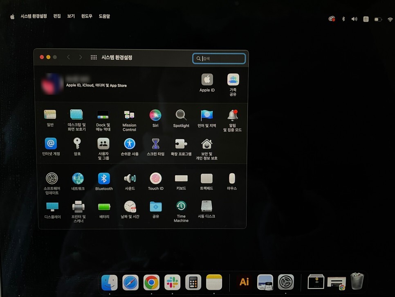The image size is (395, 297).
Task: Open the 보기 menu
Action: click(71, 16)
